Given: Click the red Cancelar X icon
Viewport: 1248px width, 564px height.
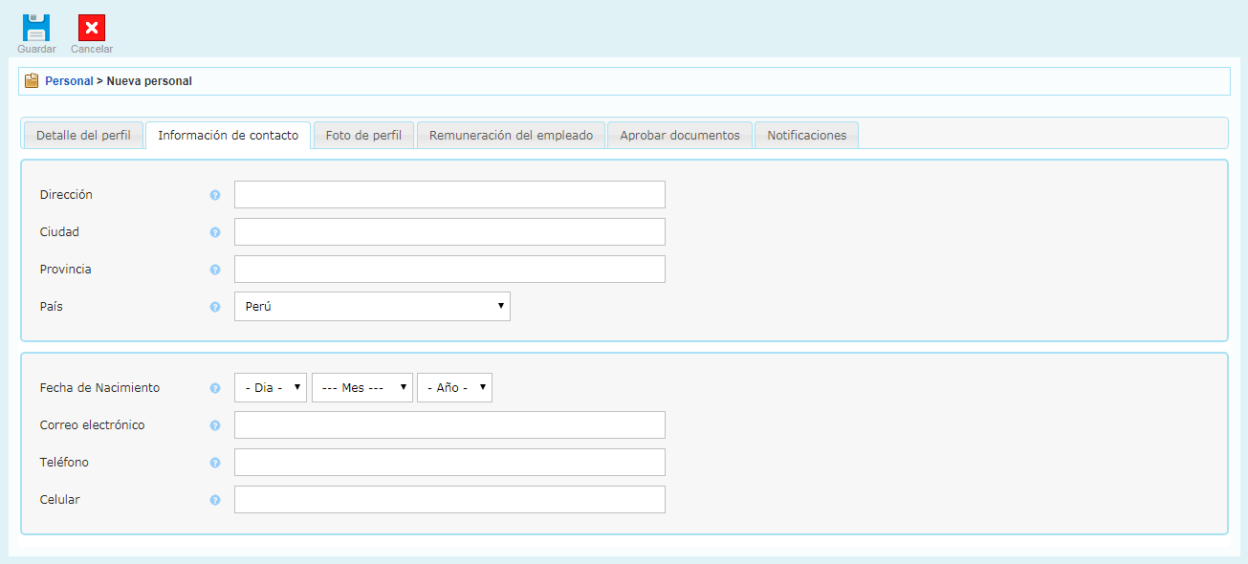Looking at the screenshot, I should point(92,28).
